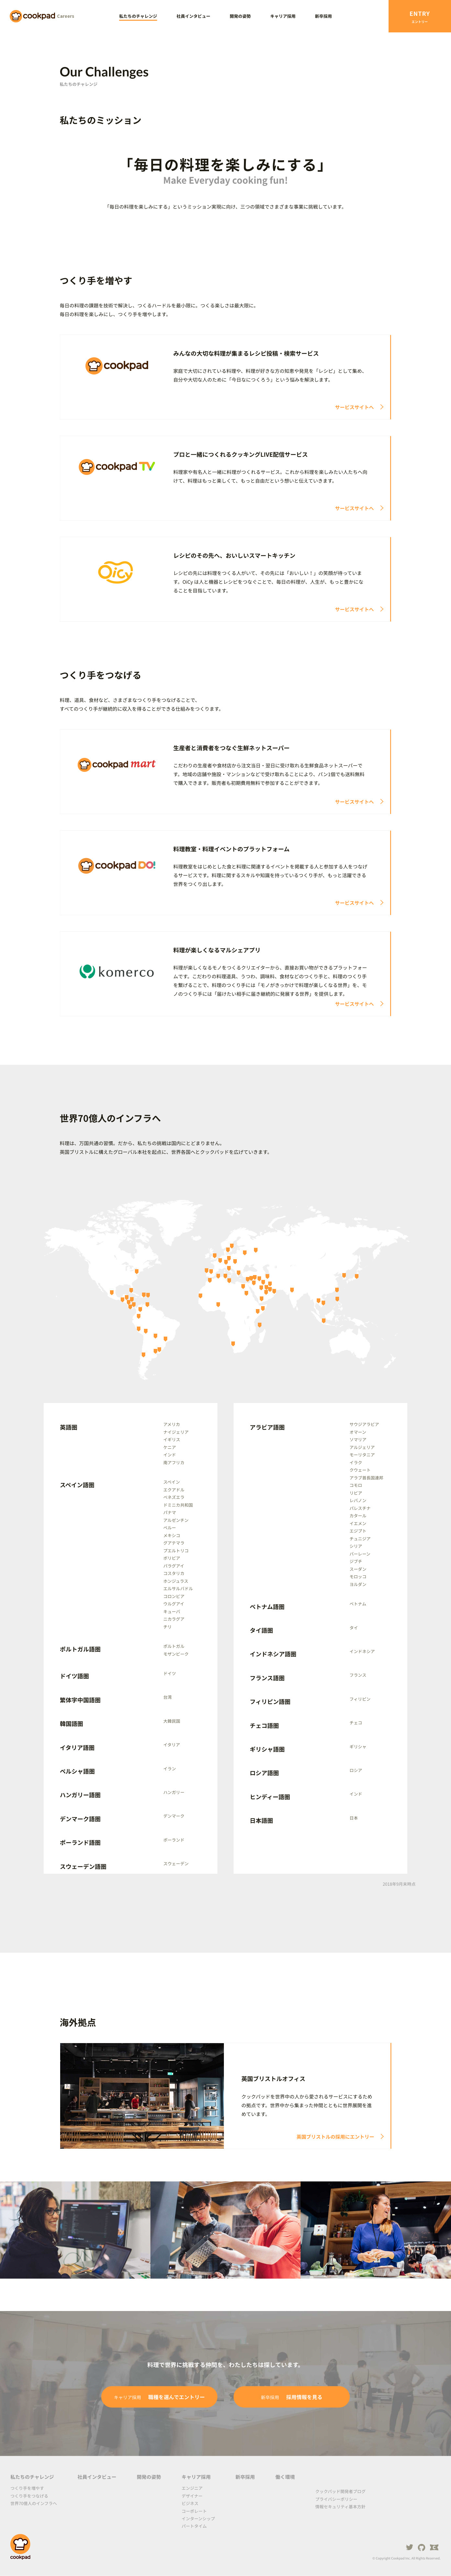Open キャリア採用 footer heading
Viewport: 451px width, 2576px height.
195,2477
